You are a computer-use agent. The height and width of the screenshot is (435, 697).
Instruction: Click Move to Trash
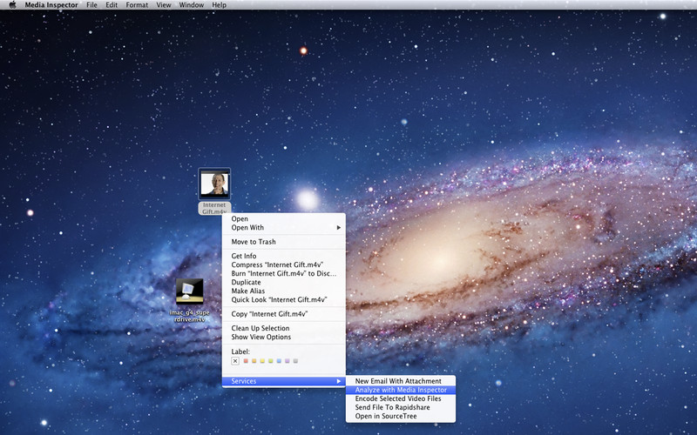(x=254, y=242)
